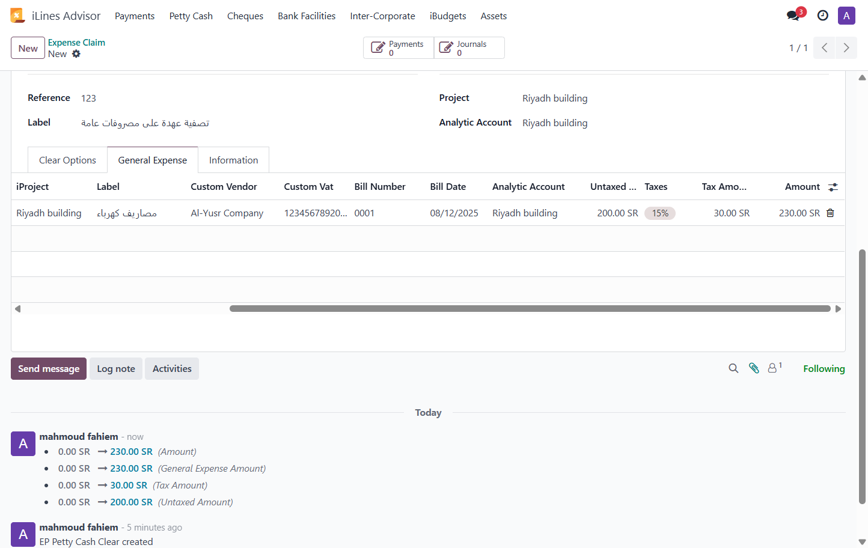Open the Inter-Corporate menu

[382, 16]
